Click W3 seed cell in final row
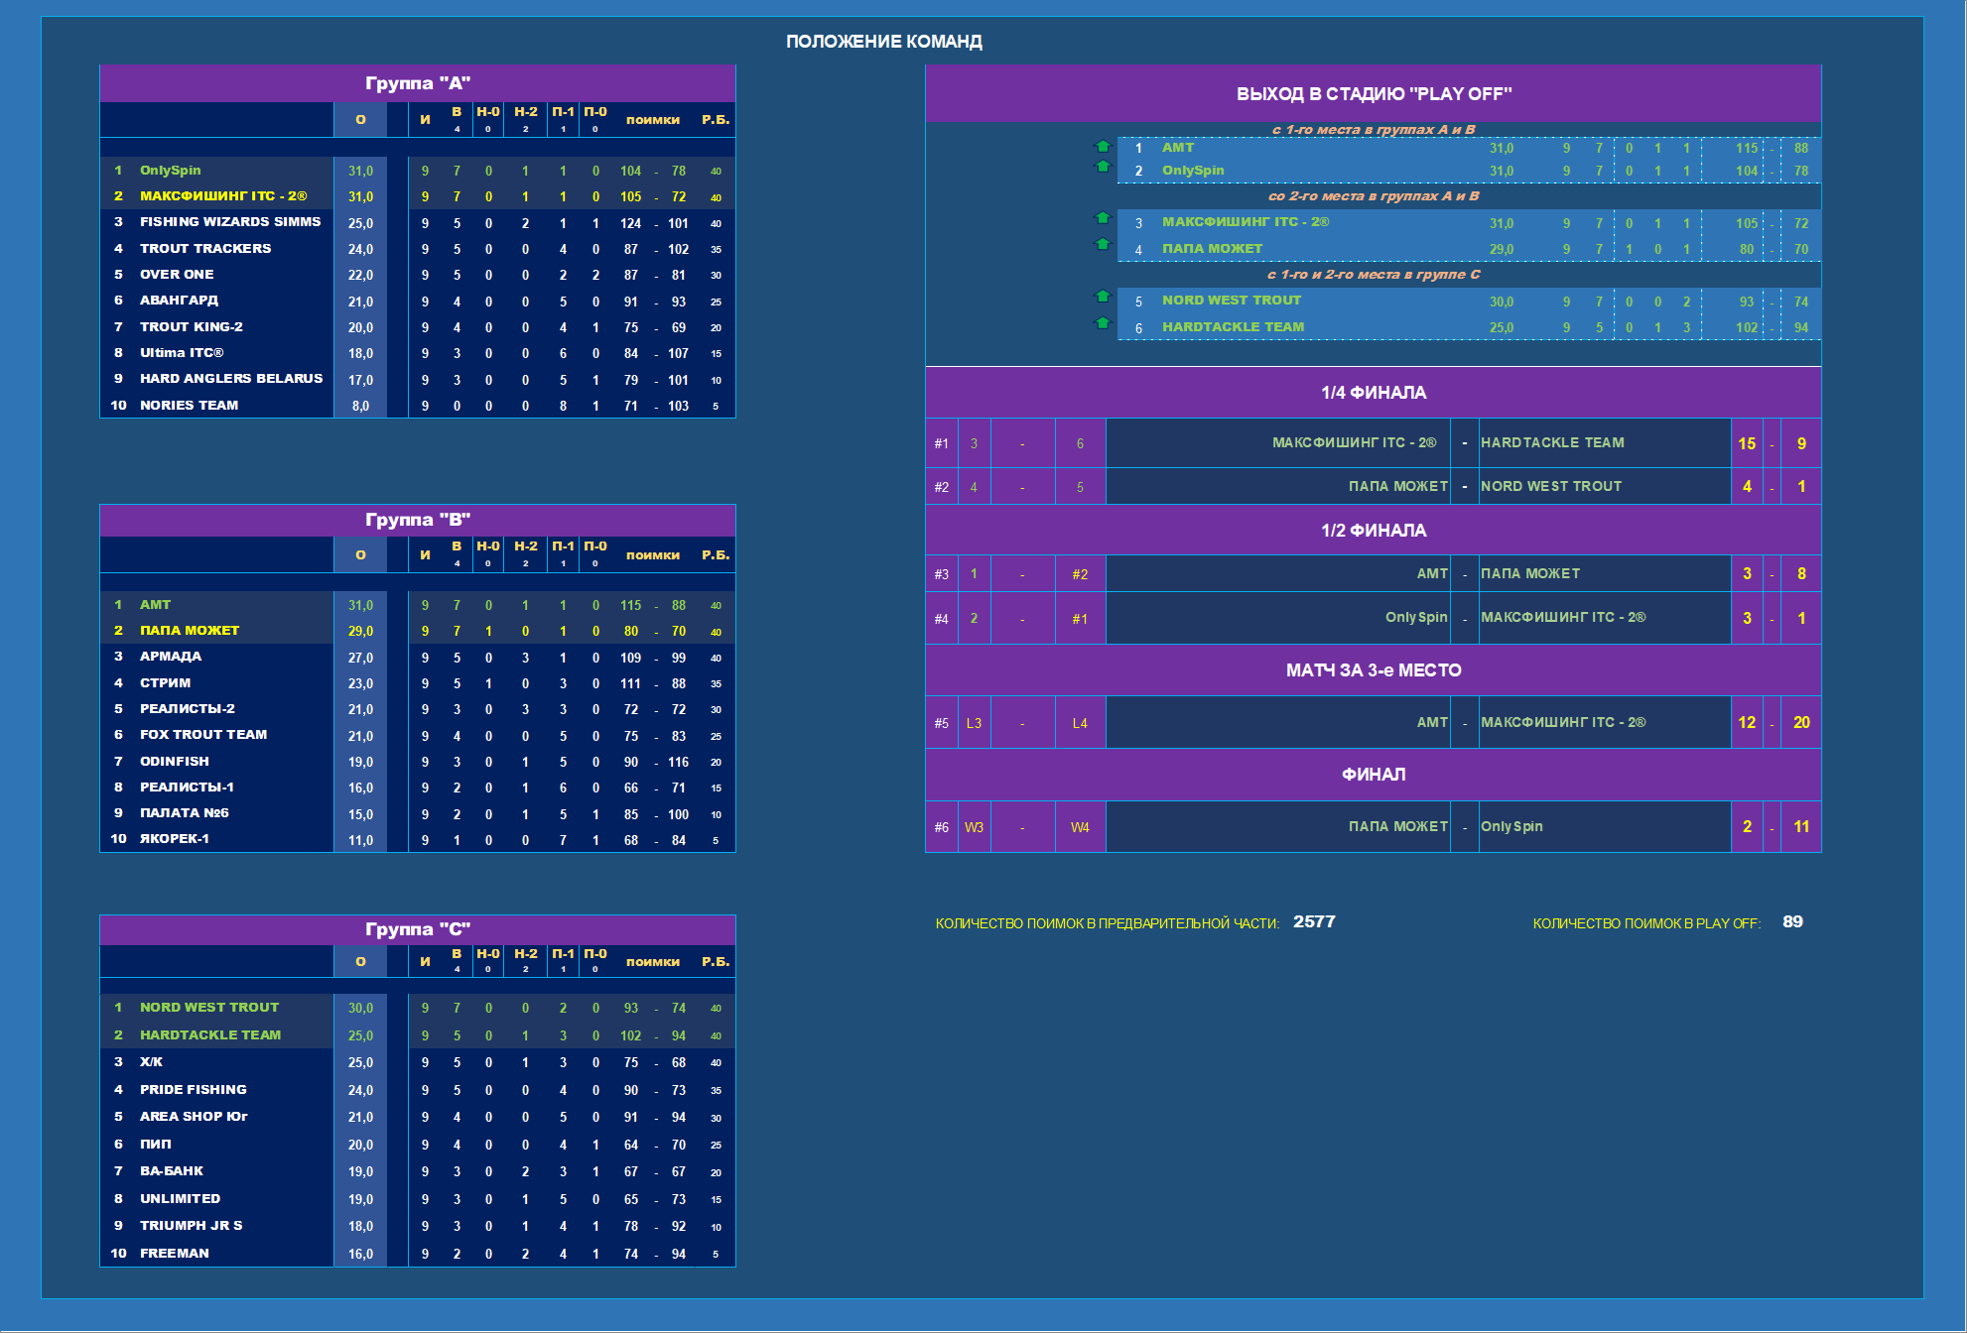 [x=974, y=827]
